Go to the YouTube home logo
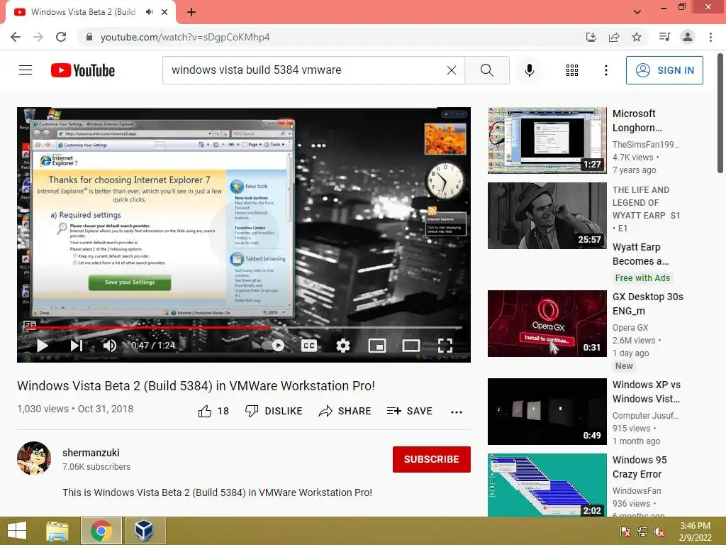This screenshot has width=726, height=545. pyautogui.click(x=83, y=70)
